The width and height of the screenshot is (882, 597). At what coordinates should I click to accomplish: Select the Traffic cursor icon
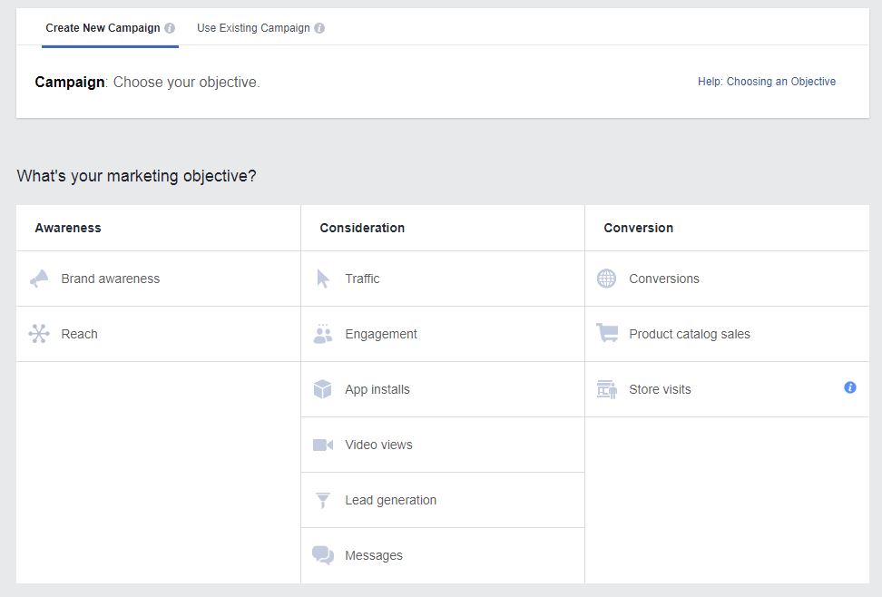click(x=323, y=279)
